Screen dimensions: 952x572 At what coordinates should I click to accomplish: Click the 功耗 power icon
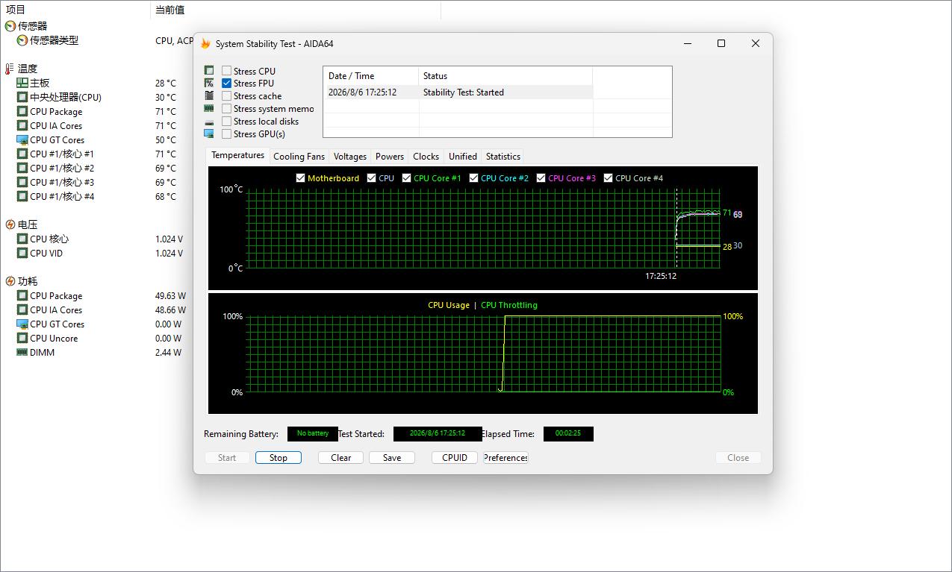(10, 281)
